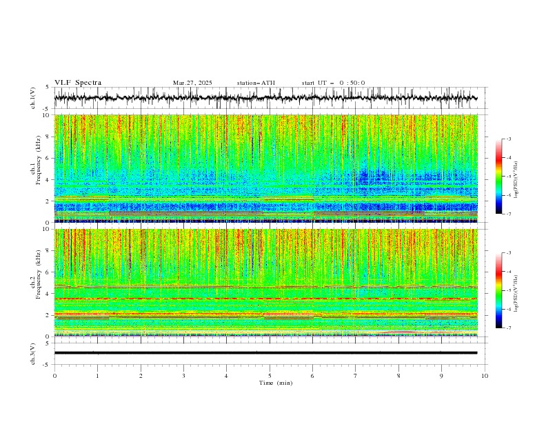546x422 pixels.
Task: Click the Time axis tick label "10"
Action: pyautogui.click(x=485, y=376)
